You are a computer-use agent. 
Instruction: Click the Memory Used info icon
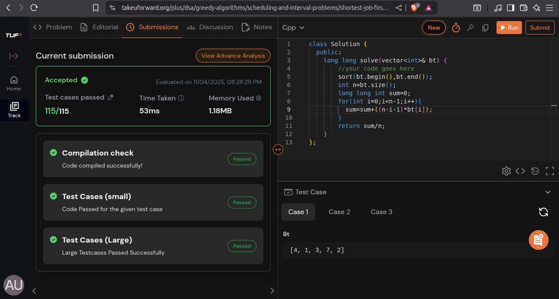coord(259,98)
